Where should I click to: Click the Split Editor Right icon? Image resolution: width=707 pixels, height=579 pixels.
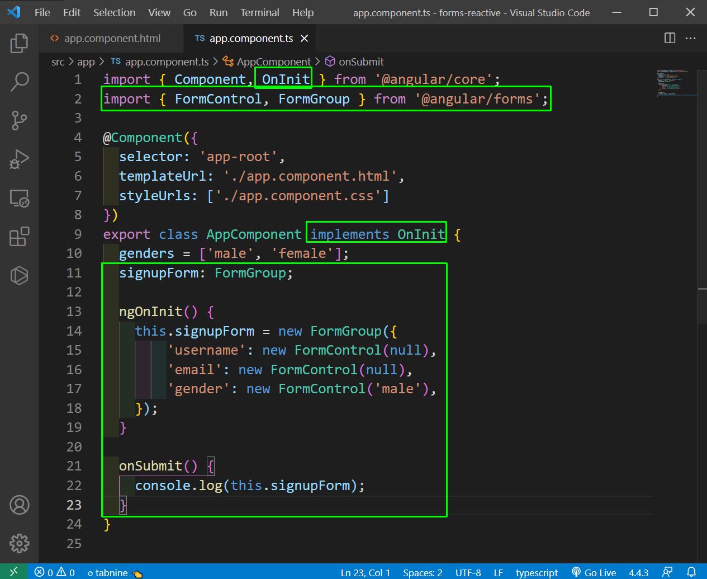(670, 38)
